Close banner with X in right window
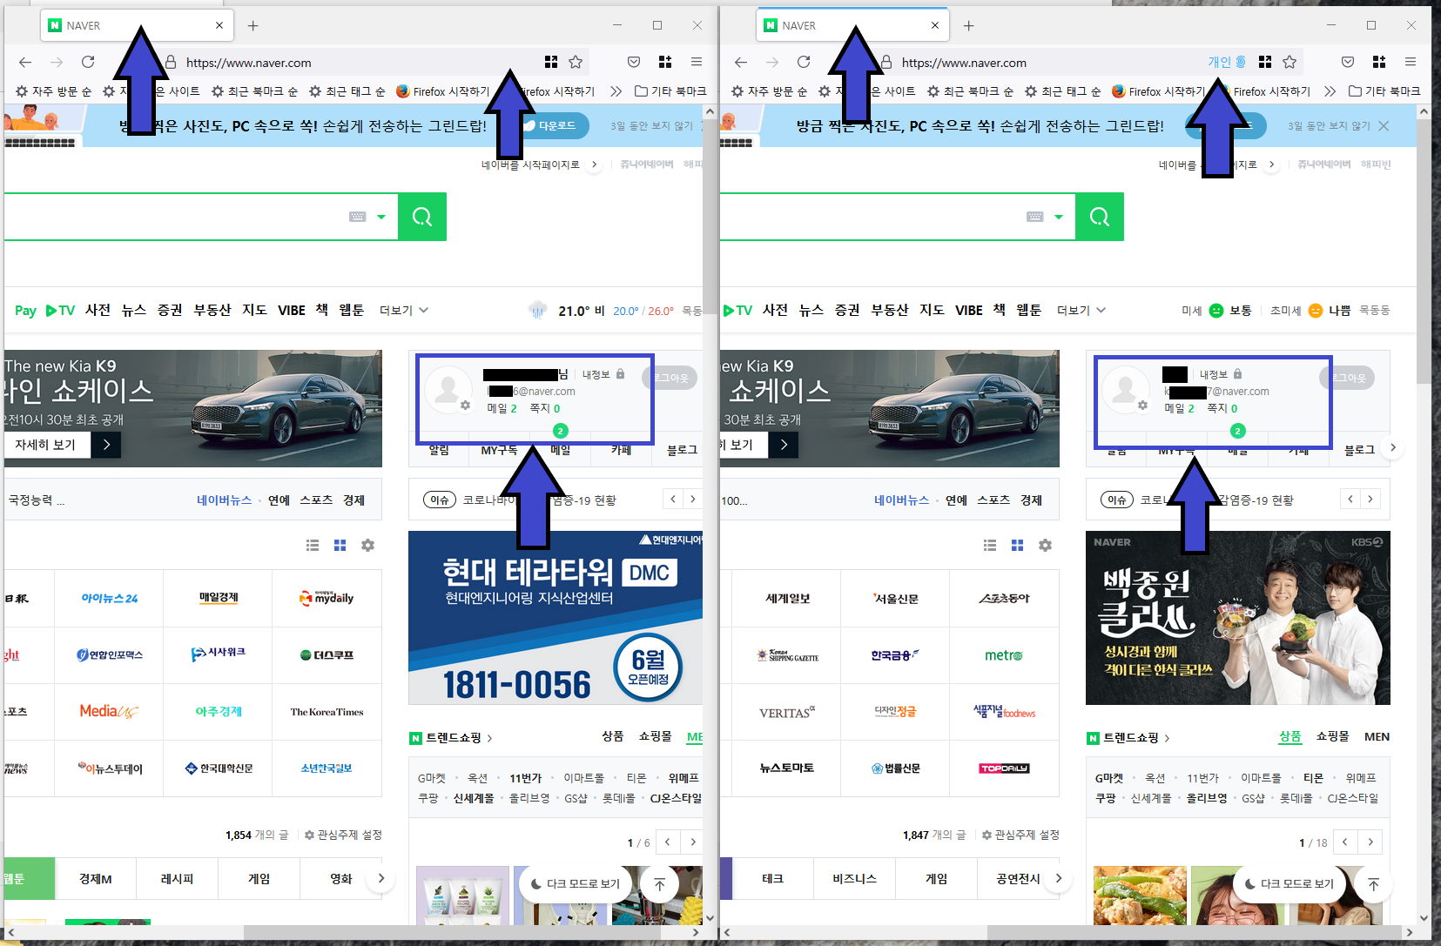1441x946 pixels. (x=1384, y=126)
